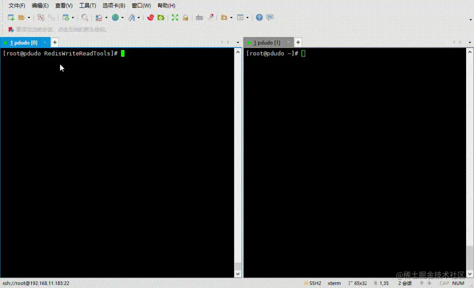Click the ssh://root@192.168.11.183:22 status text

[36, 283]
